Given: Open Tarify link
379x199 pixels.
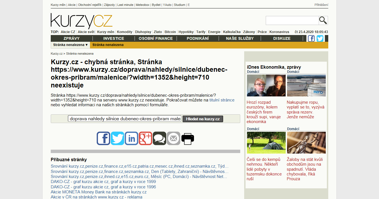Looking at the screenshot, I should [201, 32].
